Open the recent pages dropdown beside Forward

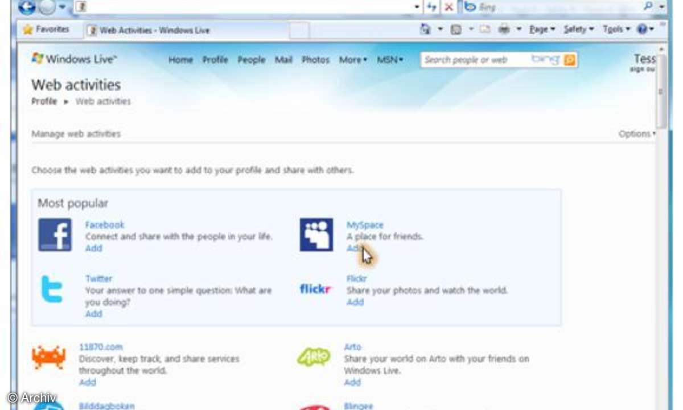coord(63,7)
